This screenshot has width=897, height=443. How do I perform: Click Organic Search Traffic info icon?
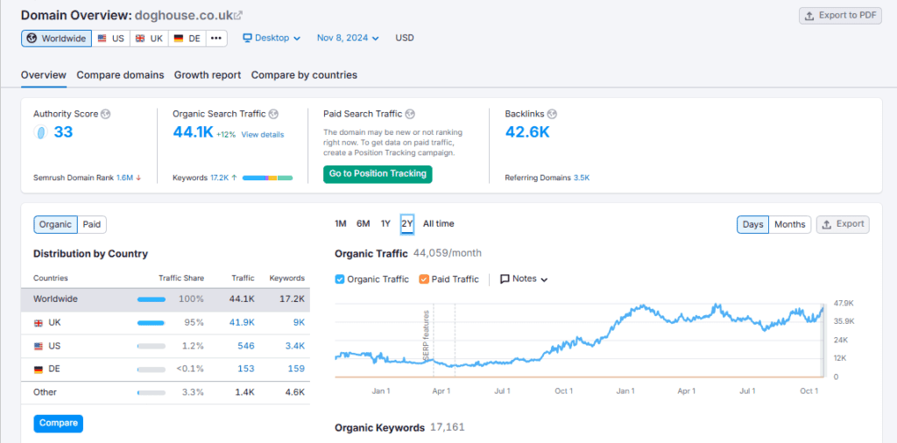pyautogui.click(x=273, y=114)
